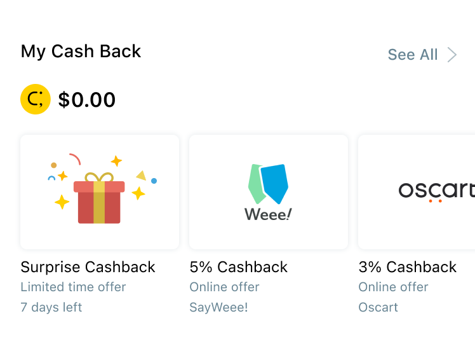Image resolution: width=475 pixels, height=351 pixels.
Task: Select the 5% Cashback offer title
Action: [239, 267]
